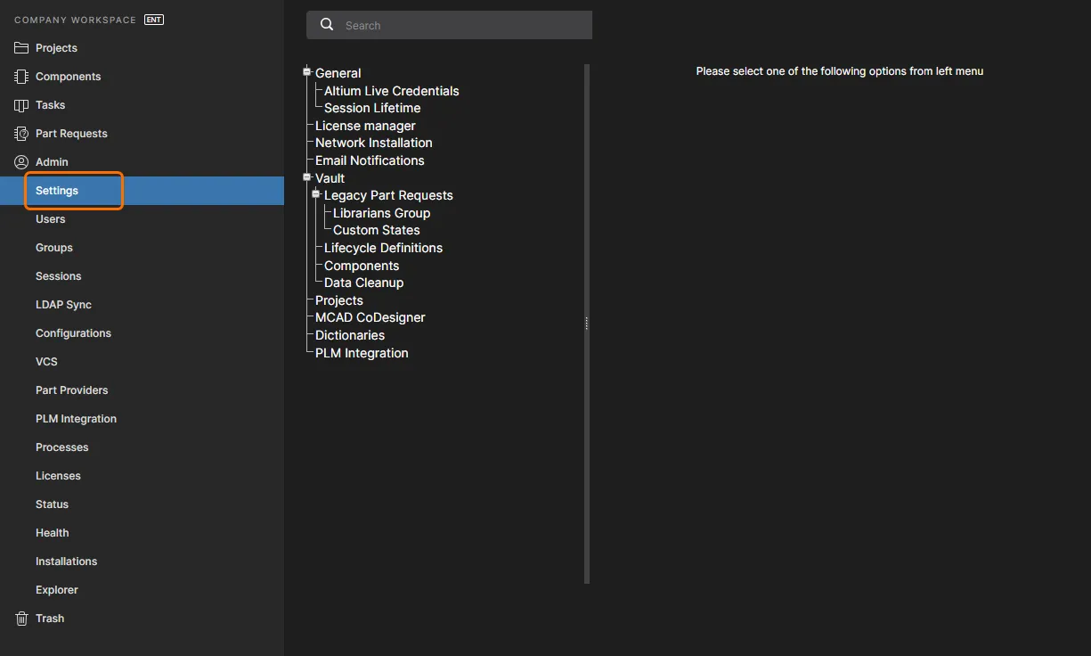Click the Components chip icon
The height and width of the screenshot is (656, 1091).
[21, 77]
